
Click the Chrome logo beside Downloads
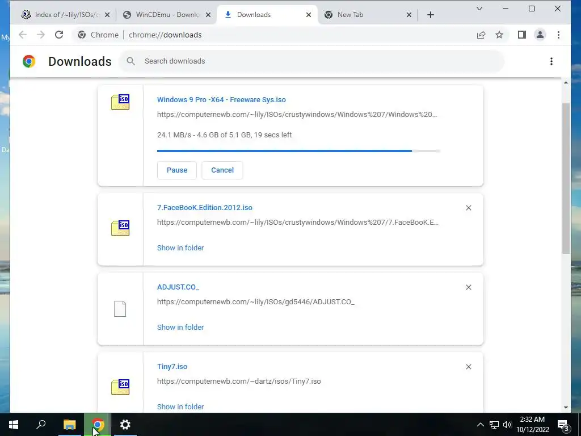pos(29,61)
